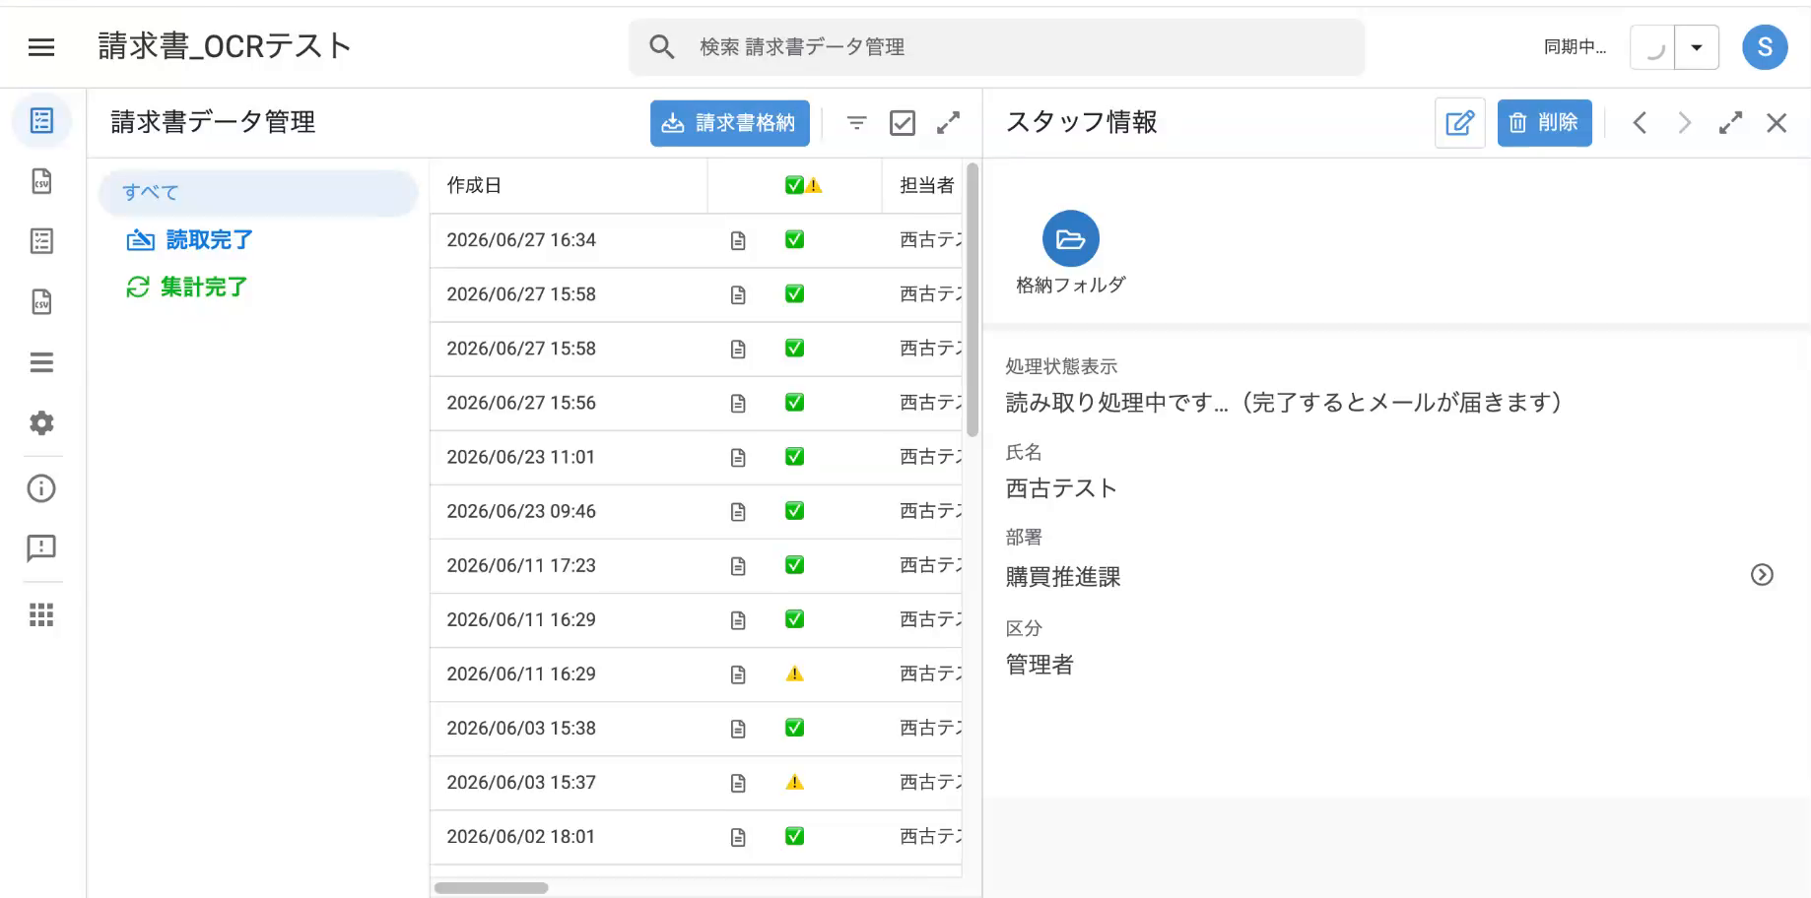Click the 購買推進課 department value
The image size is (1811, 898).
coord(1063,577)
